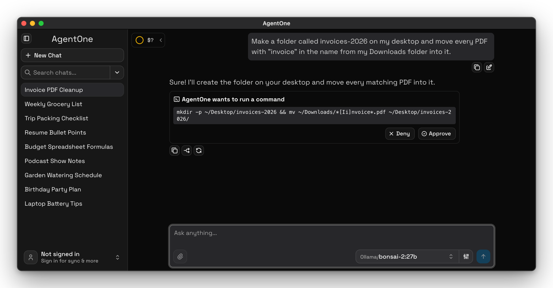Open the Weekly Grocery List chat
The width and height of the screenshot is (553, 288).
click(x=72, y=104)
